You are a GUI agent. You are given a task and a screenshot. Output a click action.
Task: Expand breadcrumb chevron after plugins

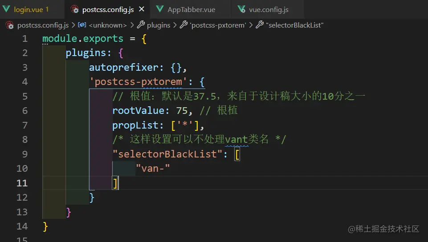click(x=175, y=25)
